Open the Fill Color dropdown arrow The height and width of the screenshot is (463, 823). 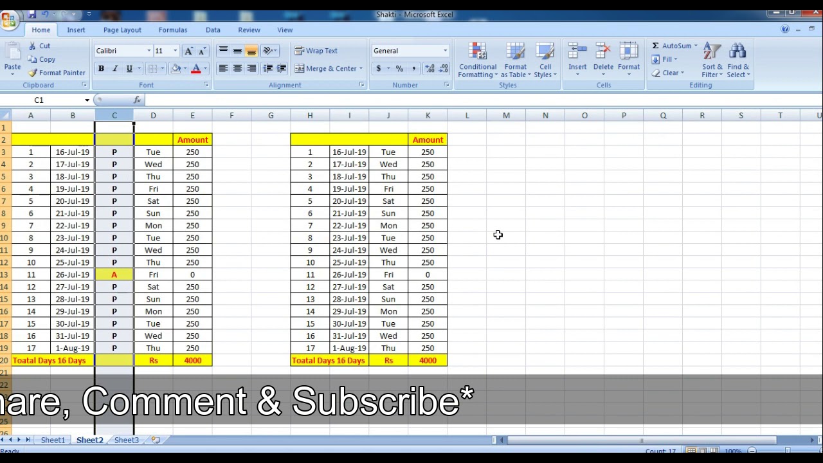point(185,69)
